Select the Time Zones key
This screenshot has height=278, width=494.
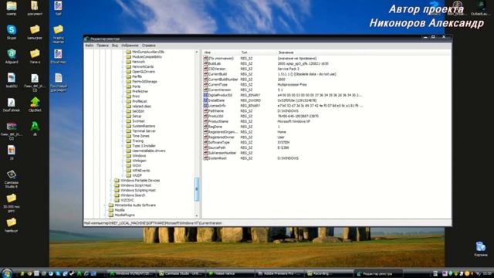coord(140,136)
